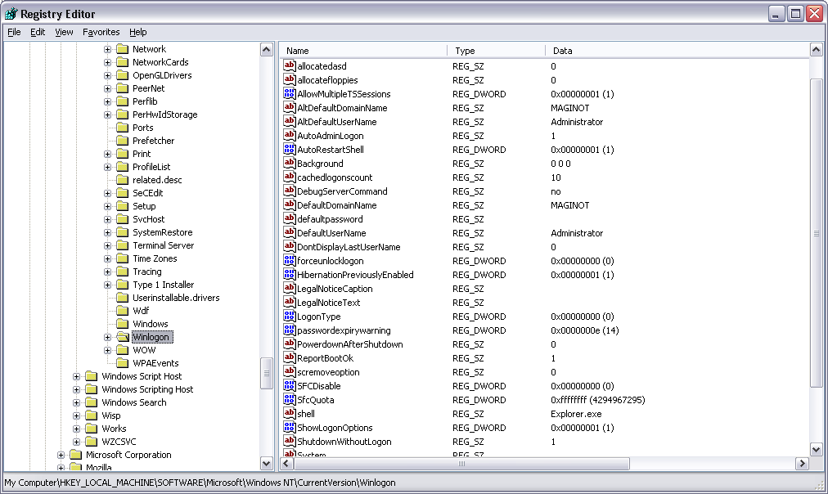Click the folder icon for Microsoft Corporation key

[76, 455]
